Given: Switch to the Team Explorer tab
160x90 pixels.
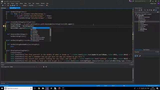Looking at the screenshot, I should click(146, 49).
